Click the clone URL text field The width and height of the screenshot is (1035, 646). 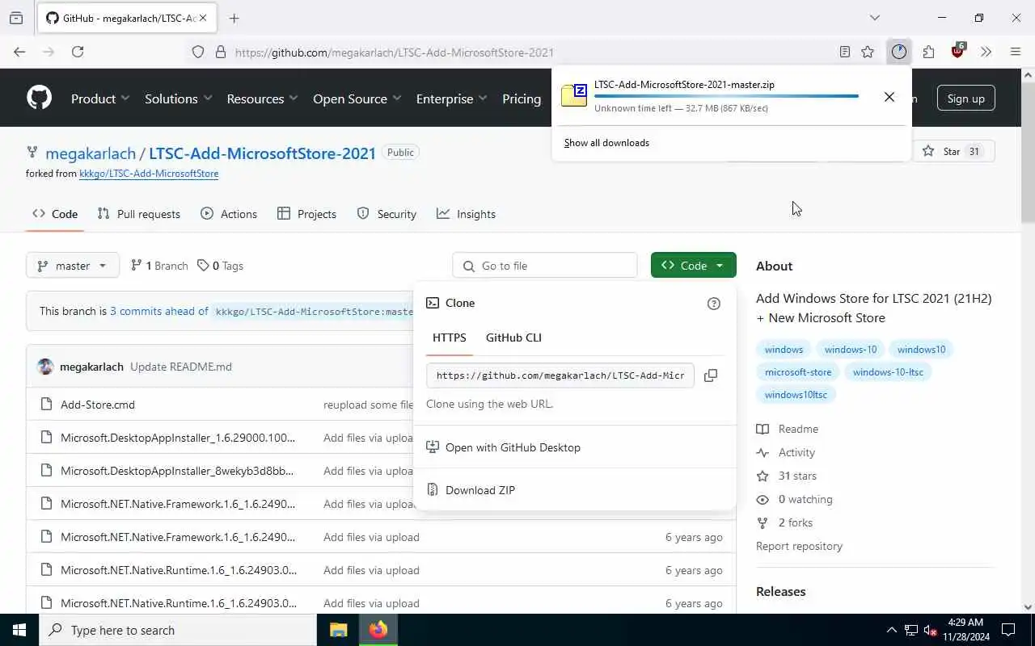click(x=560, y=375)
